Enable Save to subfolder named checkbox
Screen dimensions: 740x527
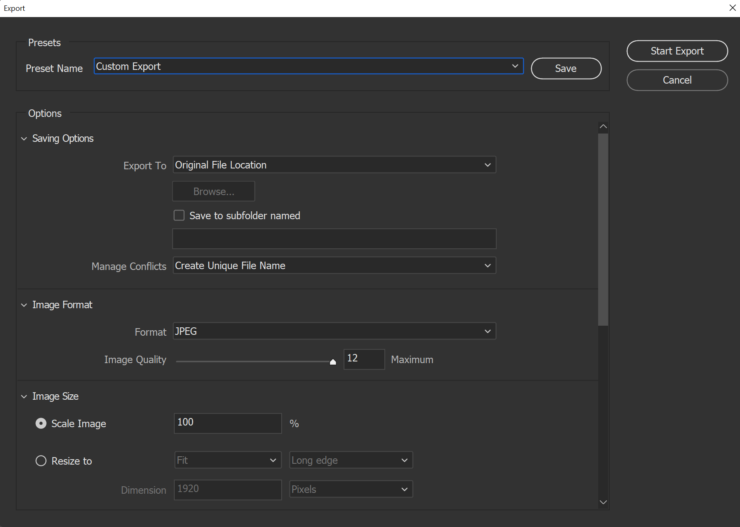(x=179, y=215)
